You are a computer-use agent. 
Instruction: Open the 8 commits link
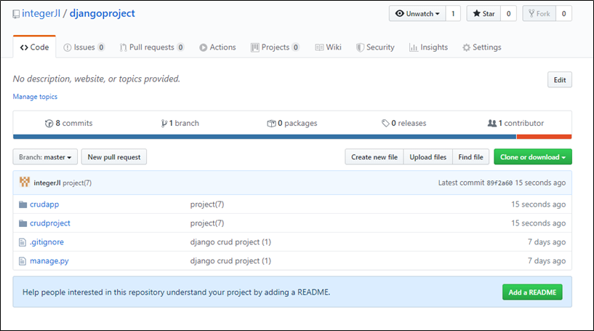[68, 123]
